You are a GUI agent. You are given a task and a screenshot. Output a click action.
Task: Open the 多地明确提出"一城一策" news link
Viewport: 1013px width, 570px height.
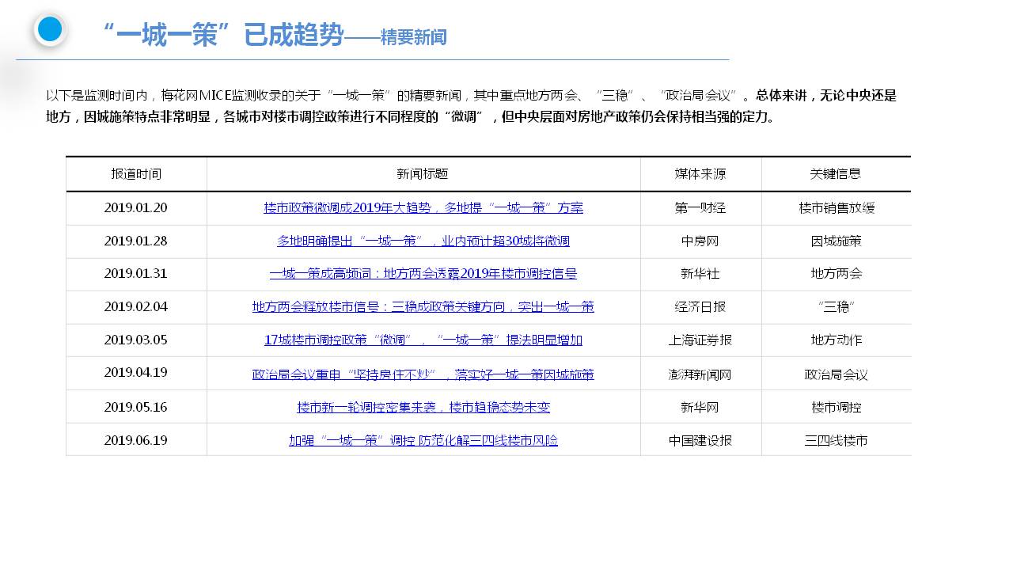coord(423,241)
